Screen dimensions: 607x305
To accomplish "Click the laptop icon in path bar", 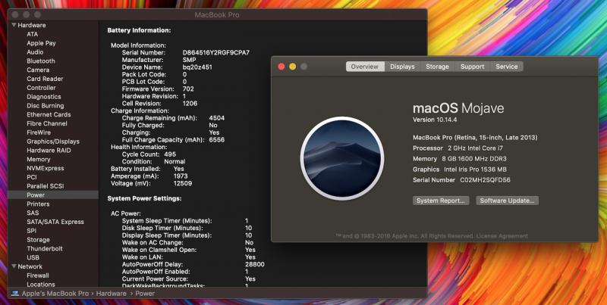I will pyautogui.click(x=15, y=294).
